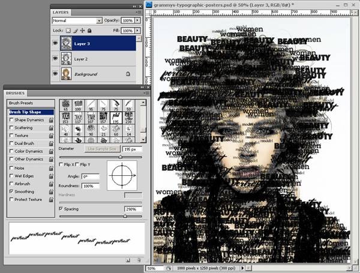Click the Shape Dynamics lock icon
Screen dimensions: 360x273
click(x=52, y=119)
